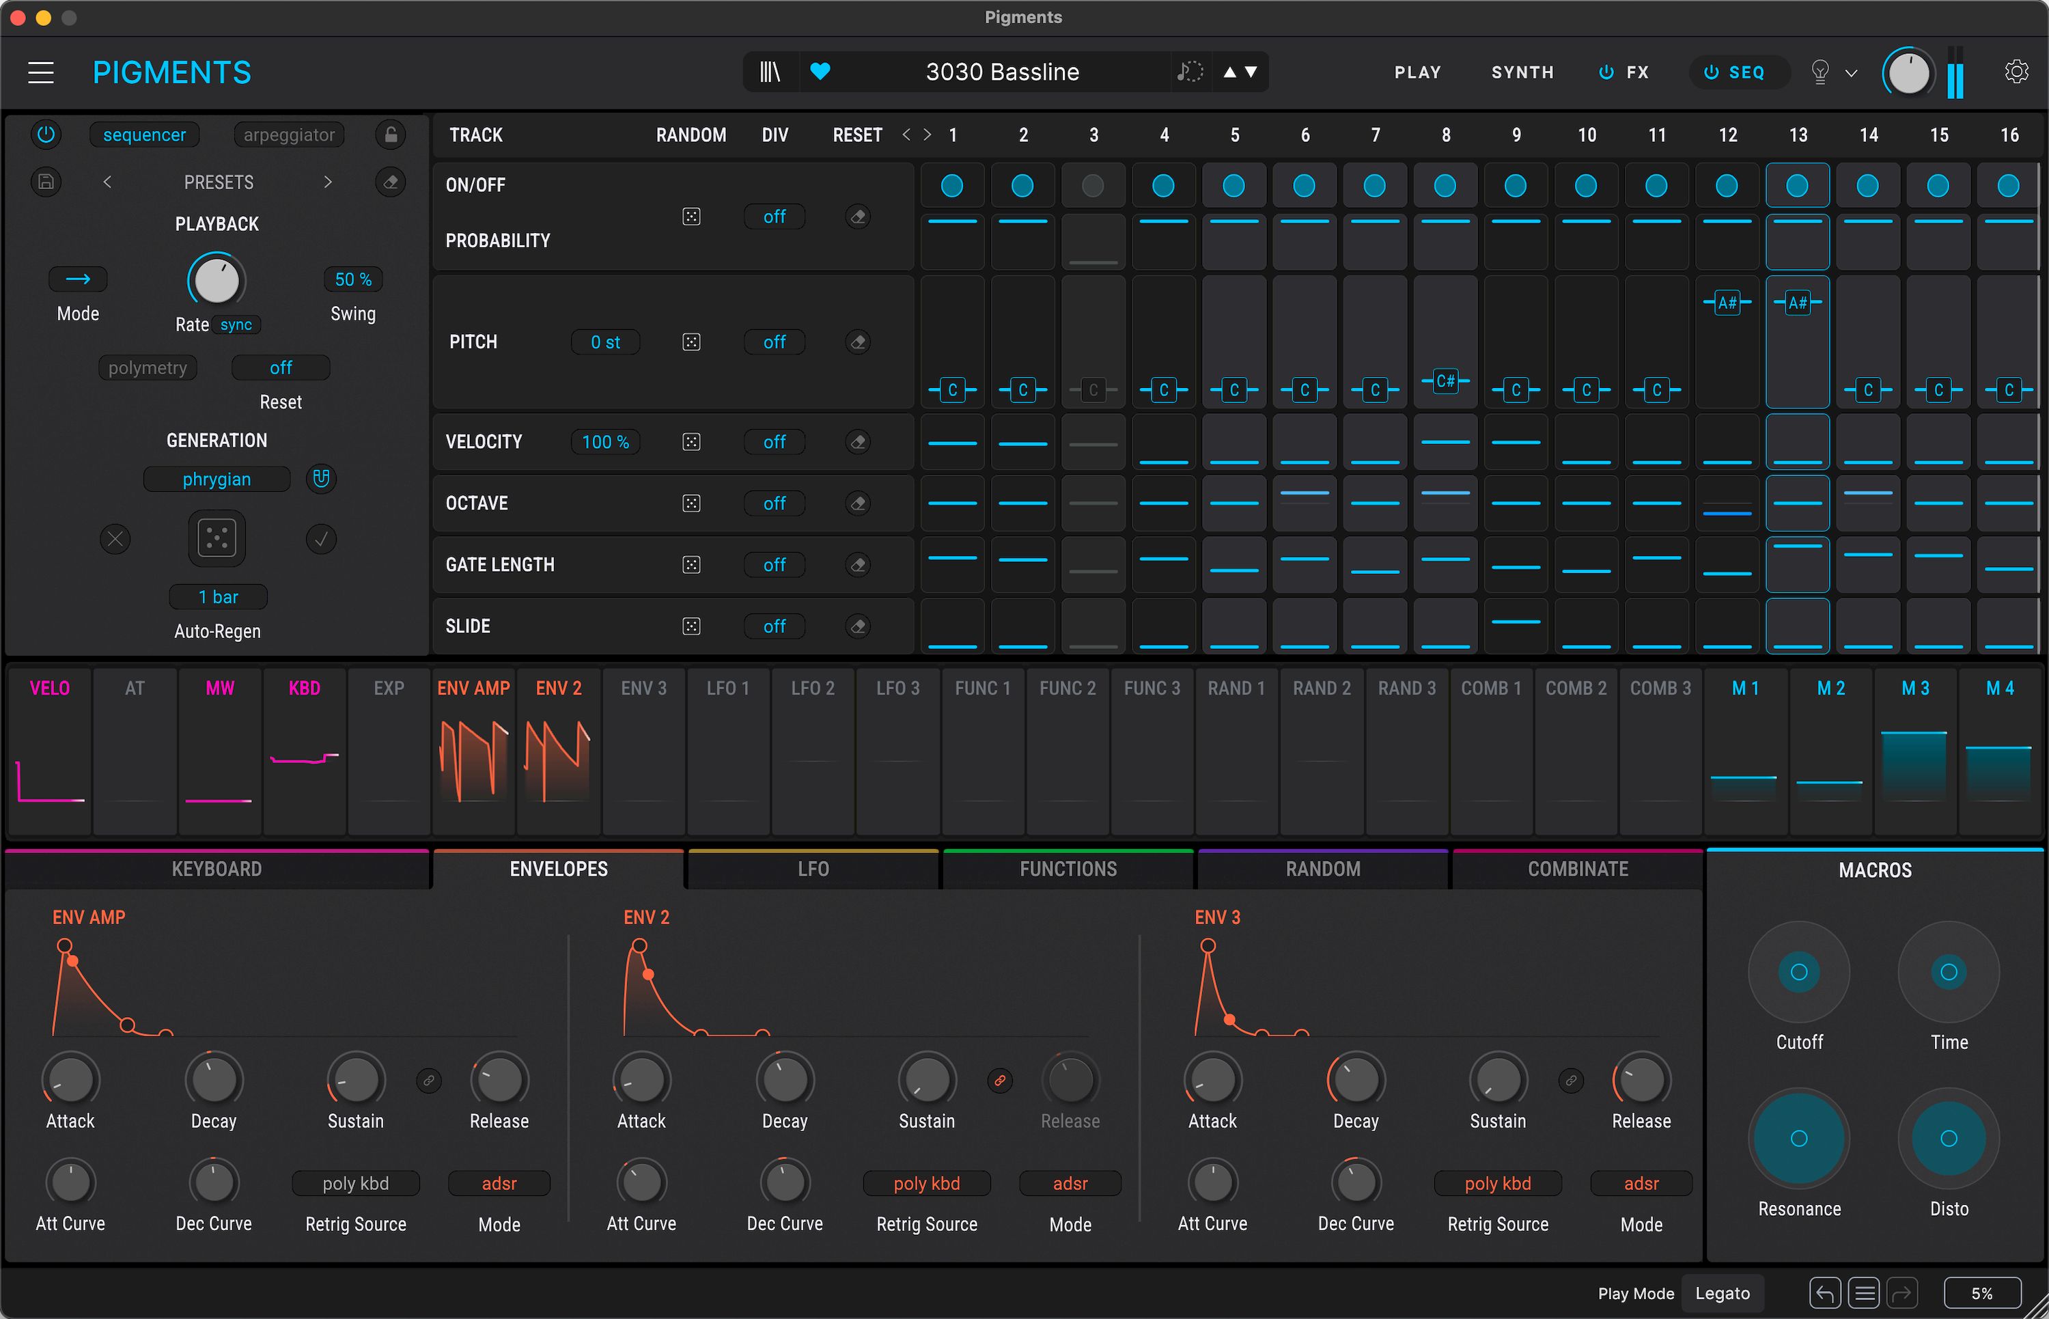Click the 50 % Swing value field
Viewport: 2049px width, 1319px height.
(x=353, y=279)
